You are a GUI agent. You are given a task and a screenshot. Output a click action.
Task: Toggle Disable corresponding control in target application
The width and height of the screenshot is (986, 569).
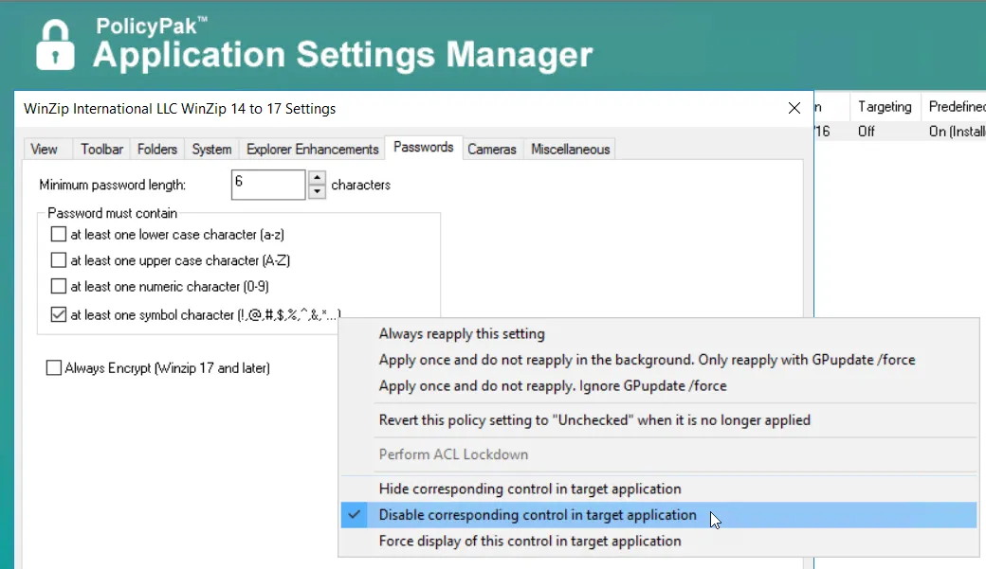pyautogui.click(x=658, y=515)
